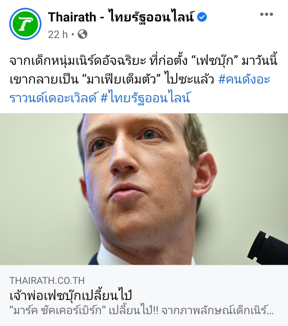
Task: Click the globe public audience icon
Action: pyautogui.click(x=83, y=34)
